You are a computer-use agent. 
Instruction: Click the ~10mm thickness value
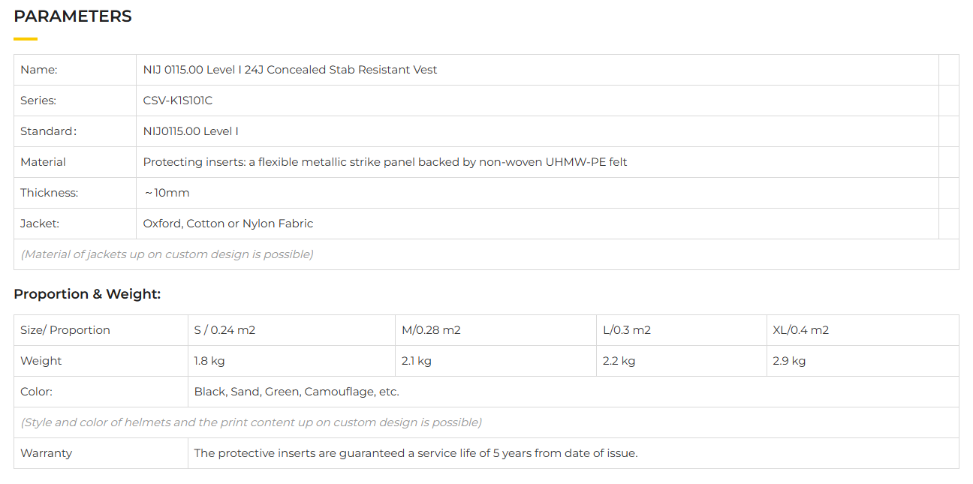click(167, 193)
